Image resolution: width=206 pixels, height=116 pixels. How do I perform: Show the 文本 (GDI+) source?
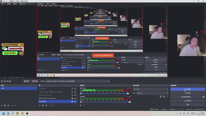click(x=72, y=89)
